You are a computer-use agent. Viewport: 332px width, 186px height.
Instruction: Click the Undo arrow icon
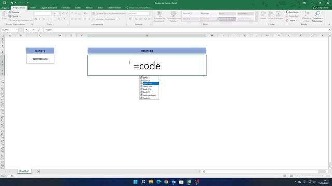click(x=12, y=3)
